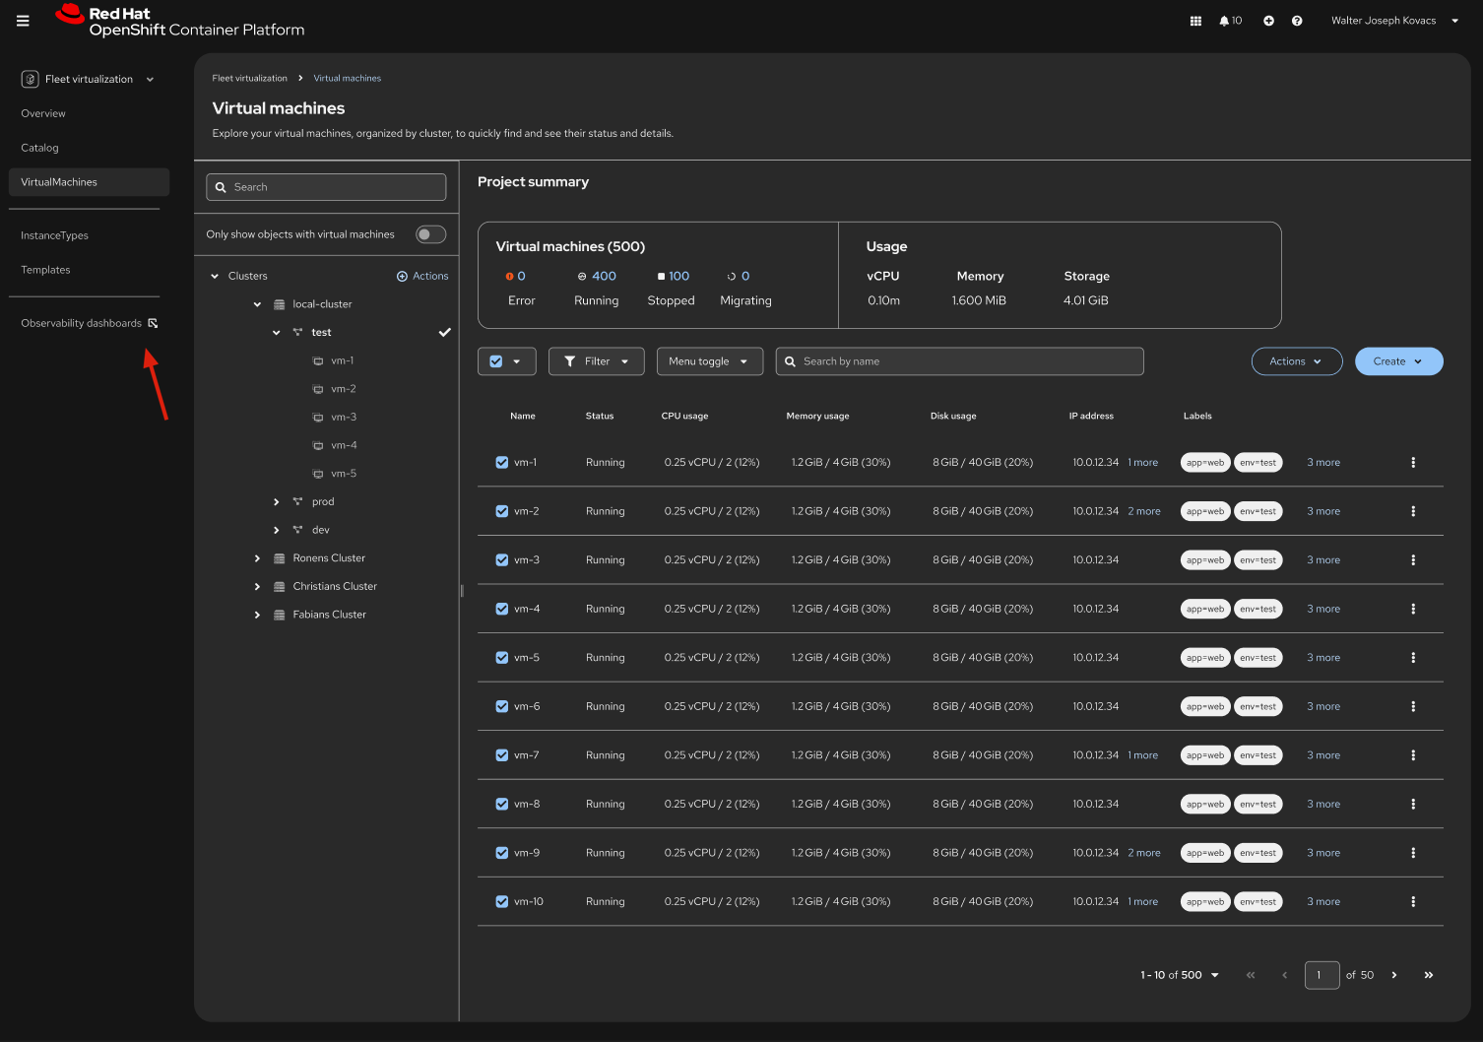Click the plus import icon in header

(1268, 21)
